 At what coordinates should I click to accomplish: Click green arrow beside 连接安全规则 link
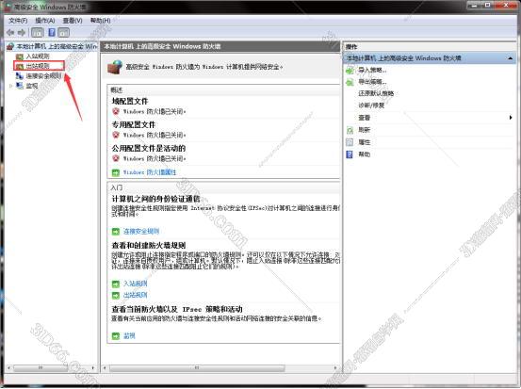coord(116,231)
